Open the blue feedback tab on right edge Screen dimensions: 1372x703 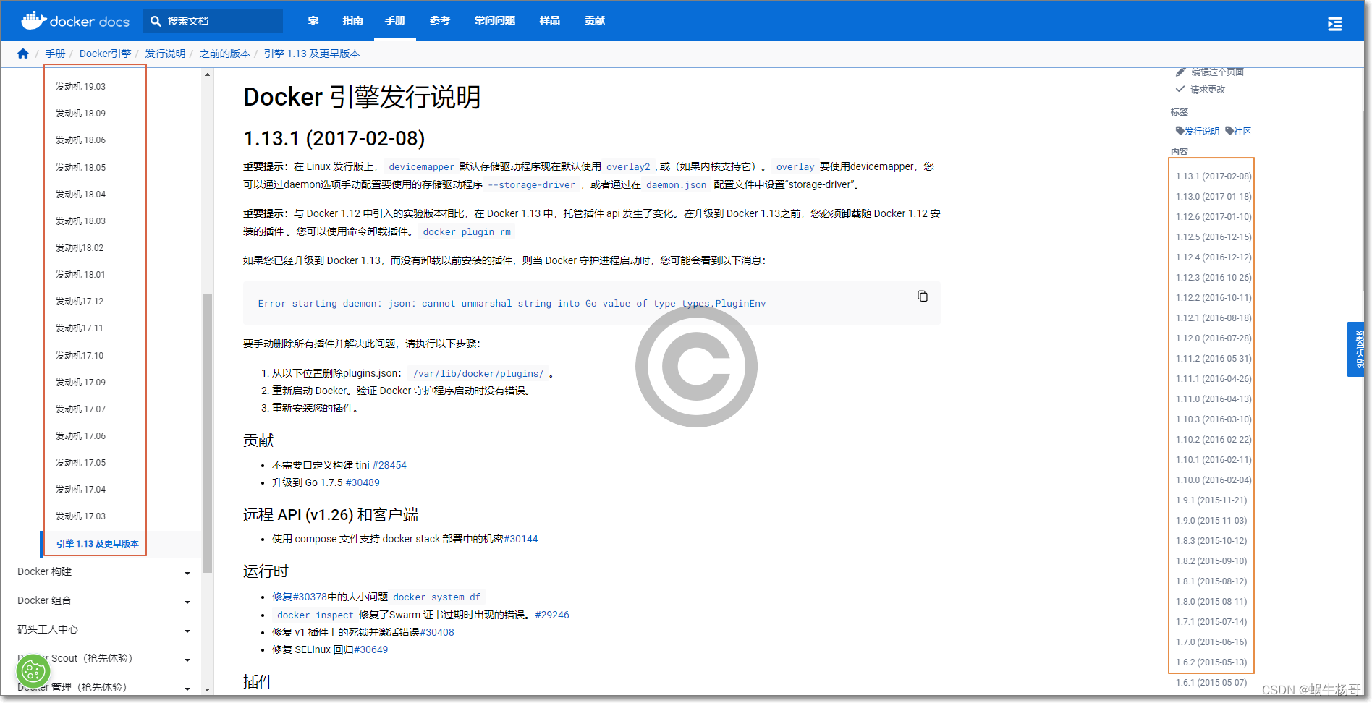(x=1356, y=349)
